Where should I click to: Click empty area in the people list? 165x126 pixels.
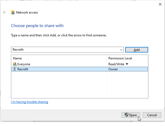tap(59, 85)
